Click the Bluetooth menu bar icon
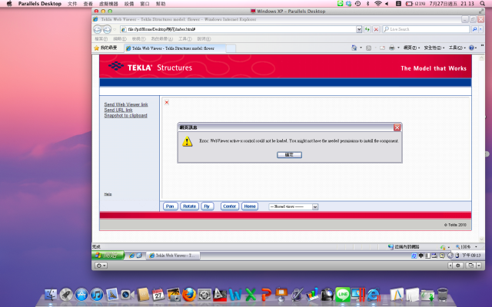 (367, 3)
